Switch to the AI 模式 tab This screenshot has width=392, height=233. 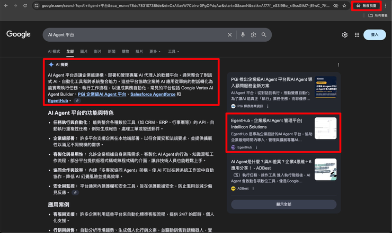54,51
